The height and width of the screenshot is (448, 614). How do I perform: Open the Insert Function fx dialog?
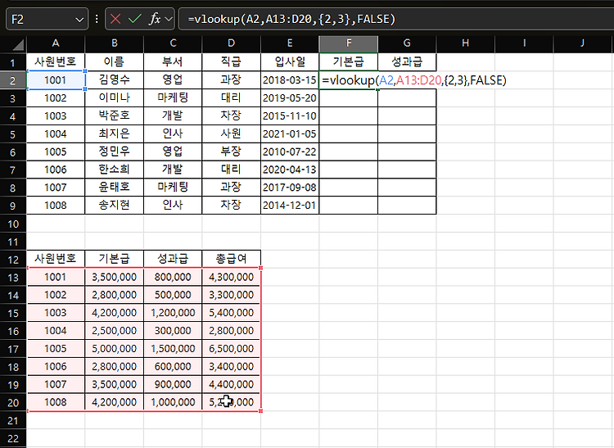[x=155, y=19]
